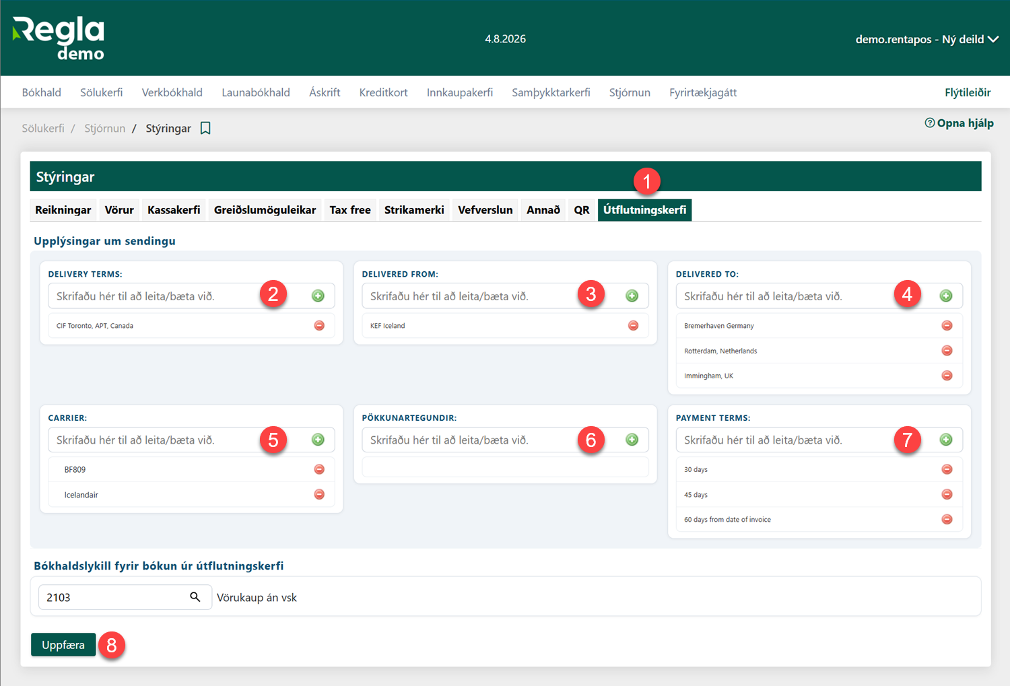Select '60 days from date of invoice' text
Image resolution: width=1010 pixels, height=686 pixels.
tap(727, 520)
